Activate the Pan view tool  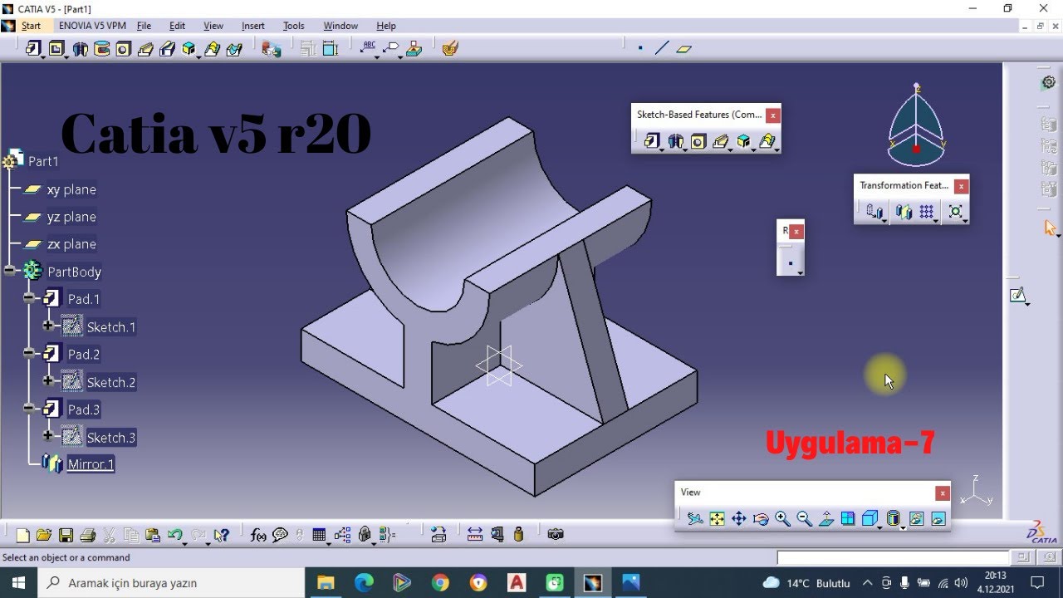coord(738,519)
